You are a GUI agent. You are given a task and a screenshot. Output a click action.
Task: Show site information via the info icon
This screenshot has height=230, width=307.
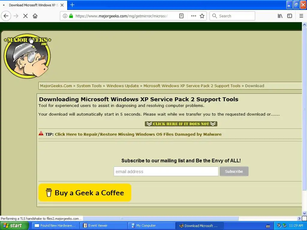[65, 16]
